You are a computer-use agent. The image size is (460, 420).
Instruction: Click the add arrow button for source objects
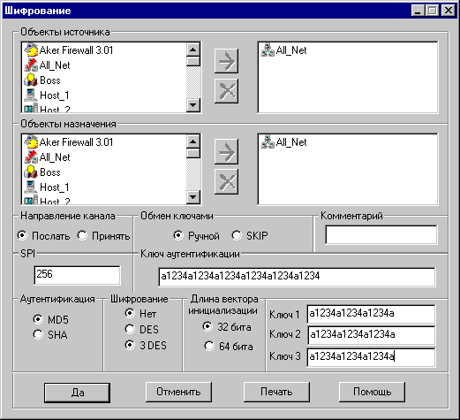226,61
